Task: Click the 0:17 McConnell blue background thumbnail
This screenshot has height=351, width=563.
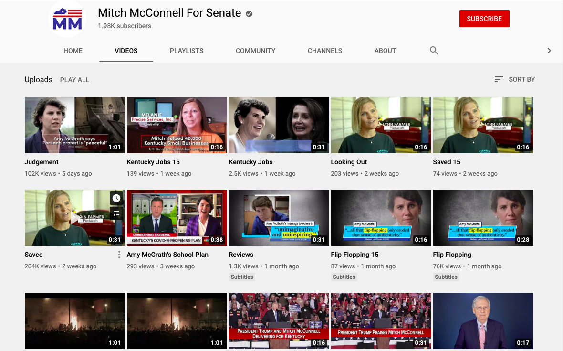Action: pos(483,321)
